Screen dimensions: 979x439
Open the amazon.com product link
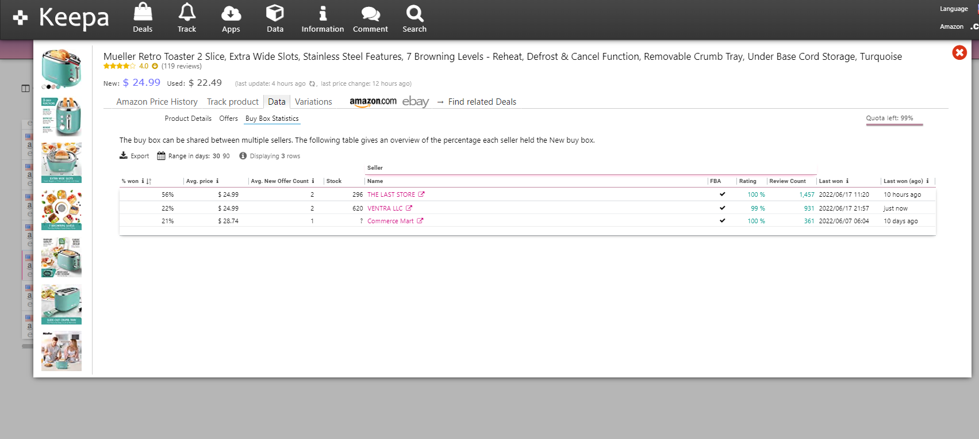click(373, 102)
